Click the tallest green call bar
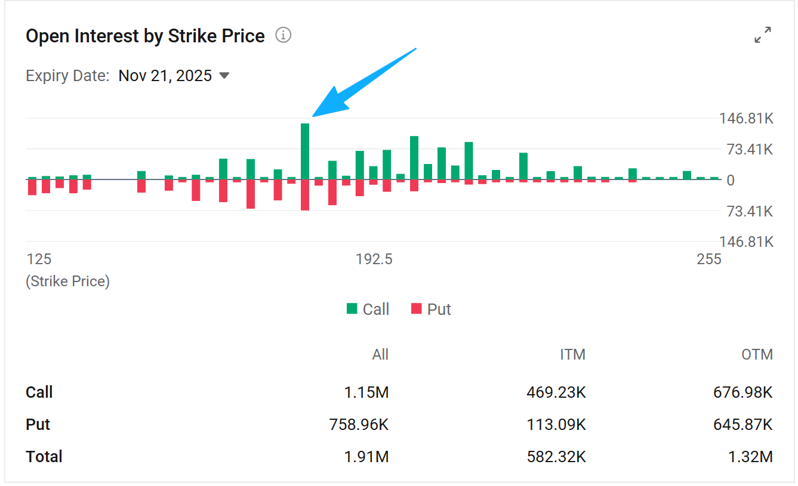 305,151
